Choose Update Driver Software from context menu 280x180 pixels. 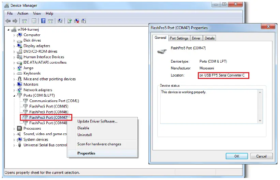pyautogui.click(x=102, y=121)
